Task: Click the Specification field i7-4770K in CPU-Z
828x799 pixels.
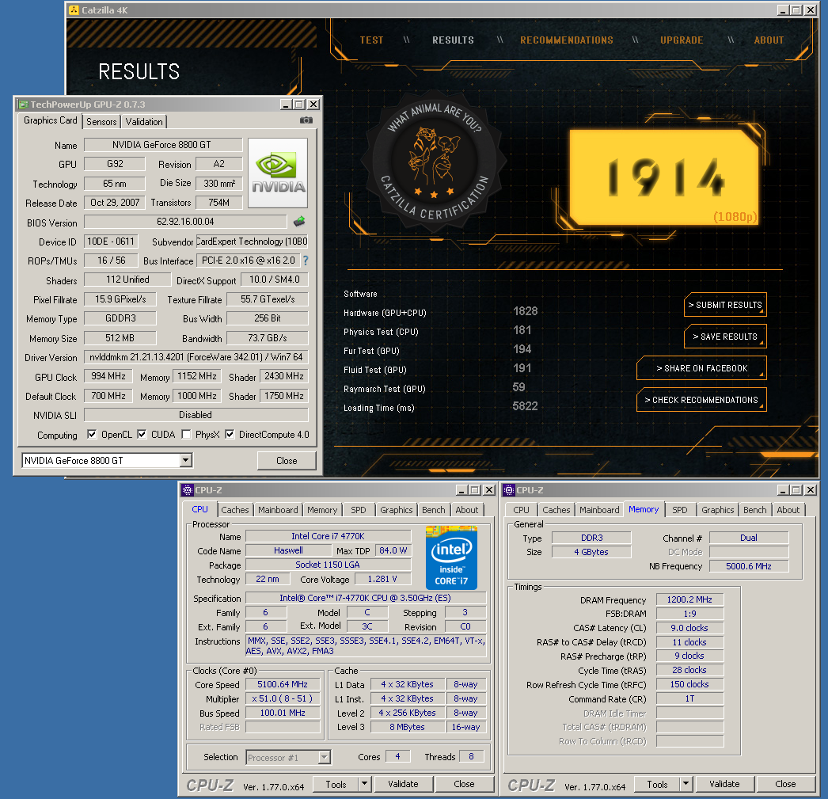Action: [366, 598]
